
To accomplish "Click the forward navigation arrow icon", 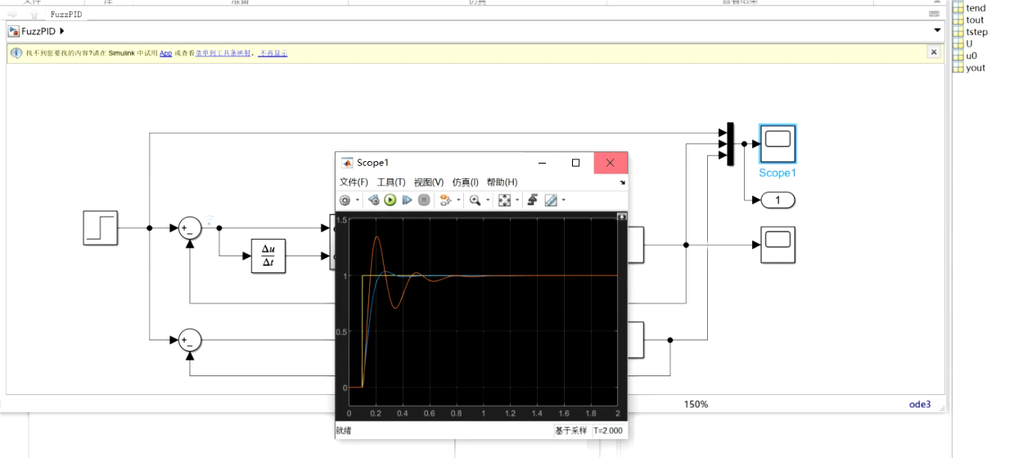I will tap(13, 14).
